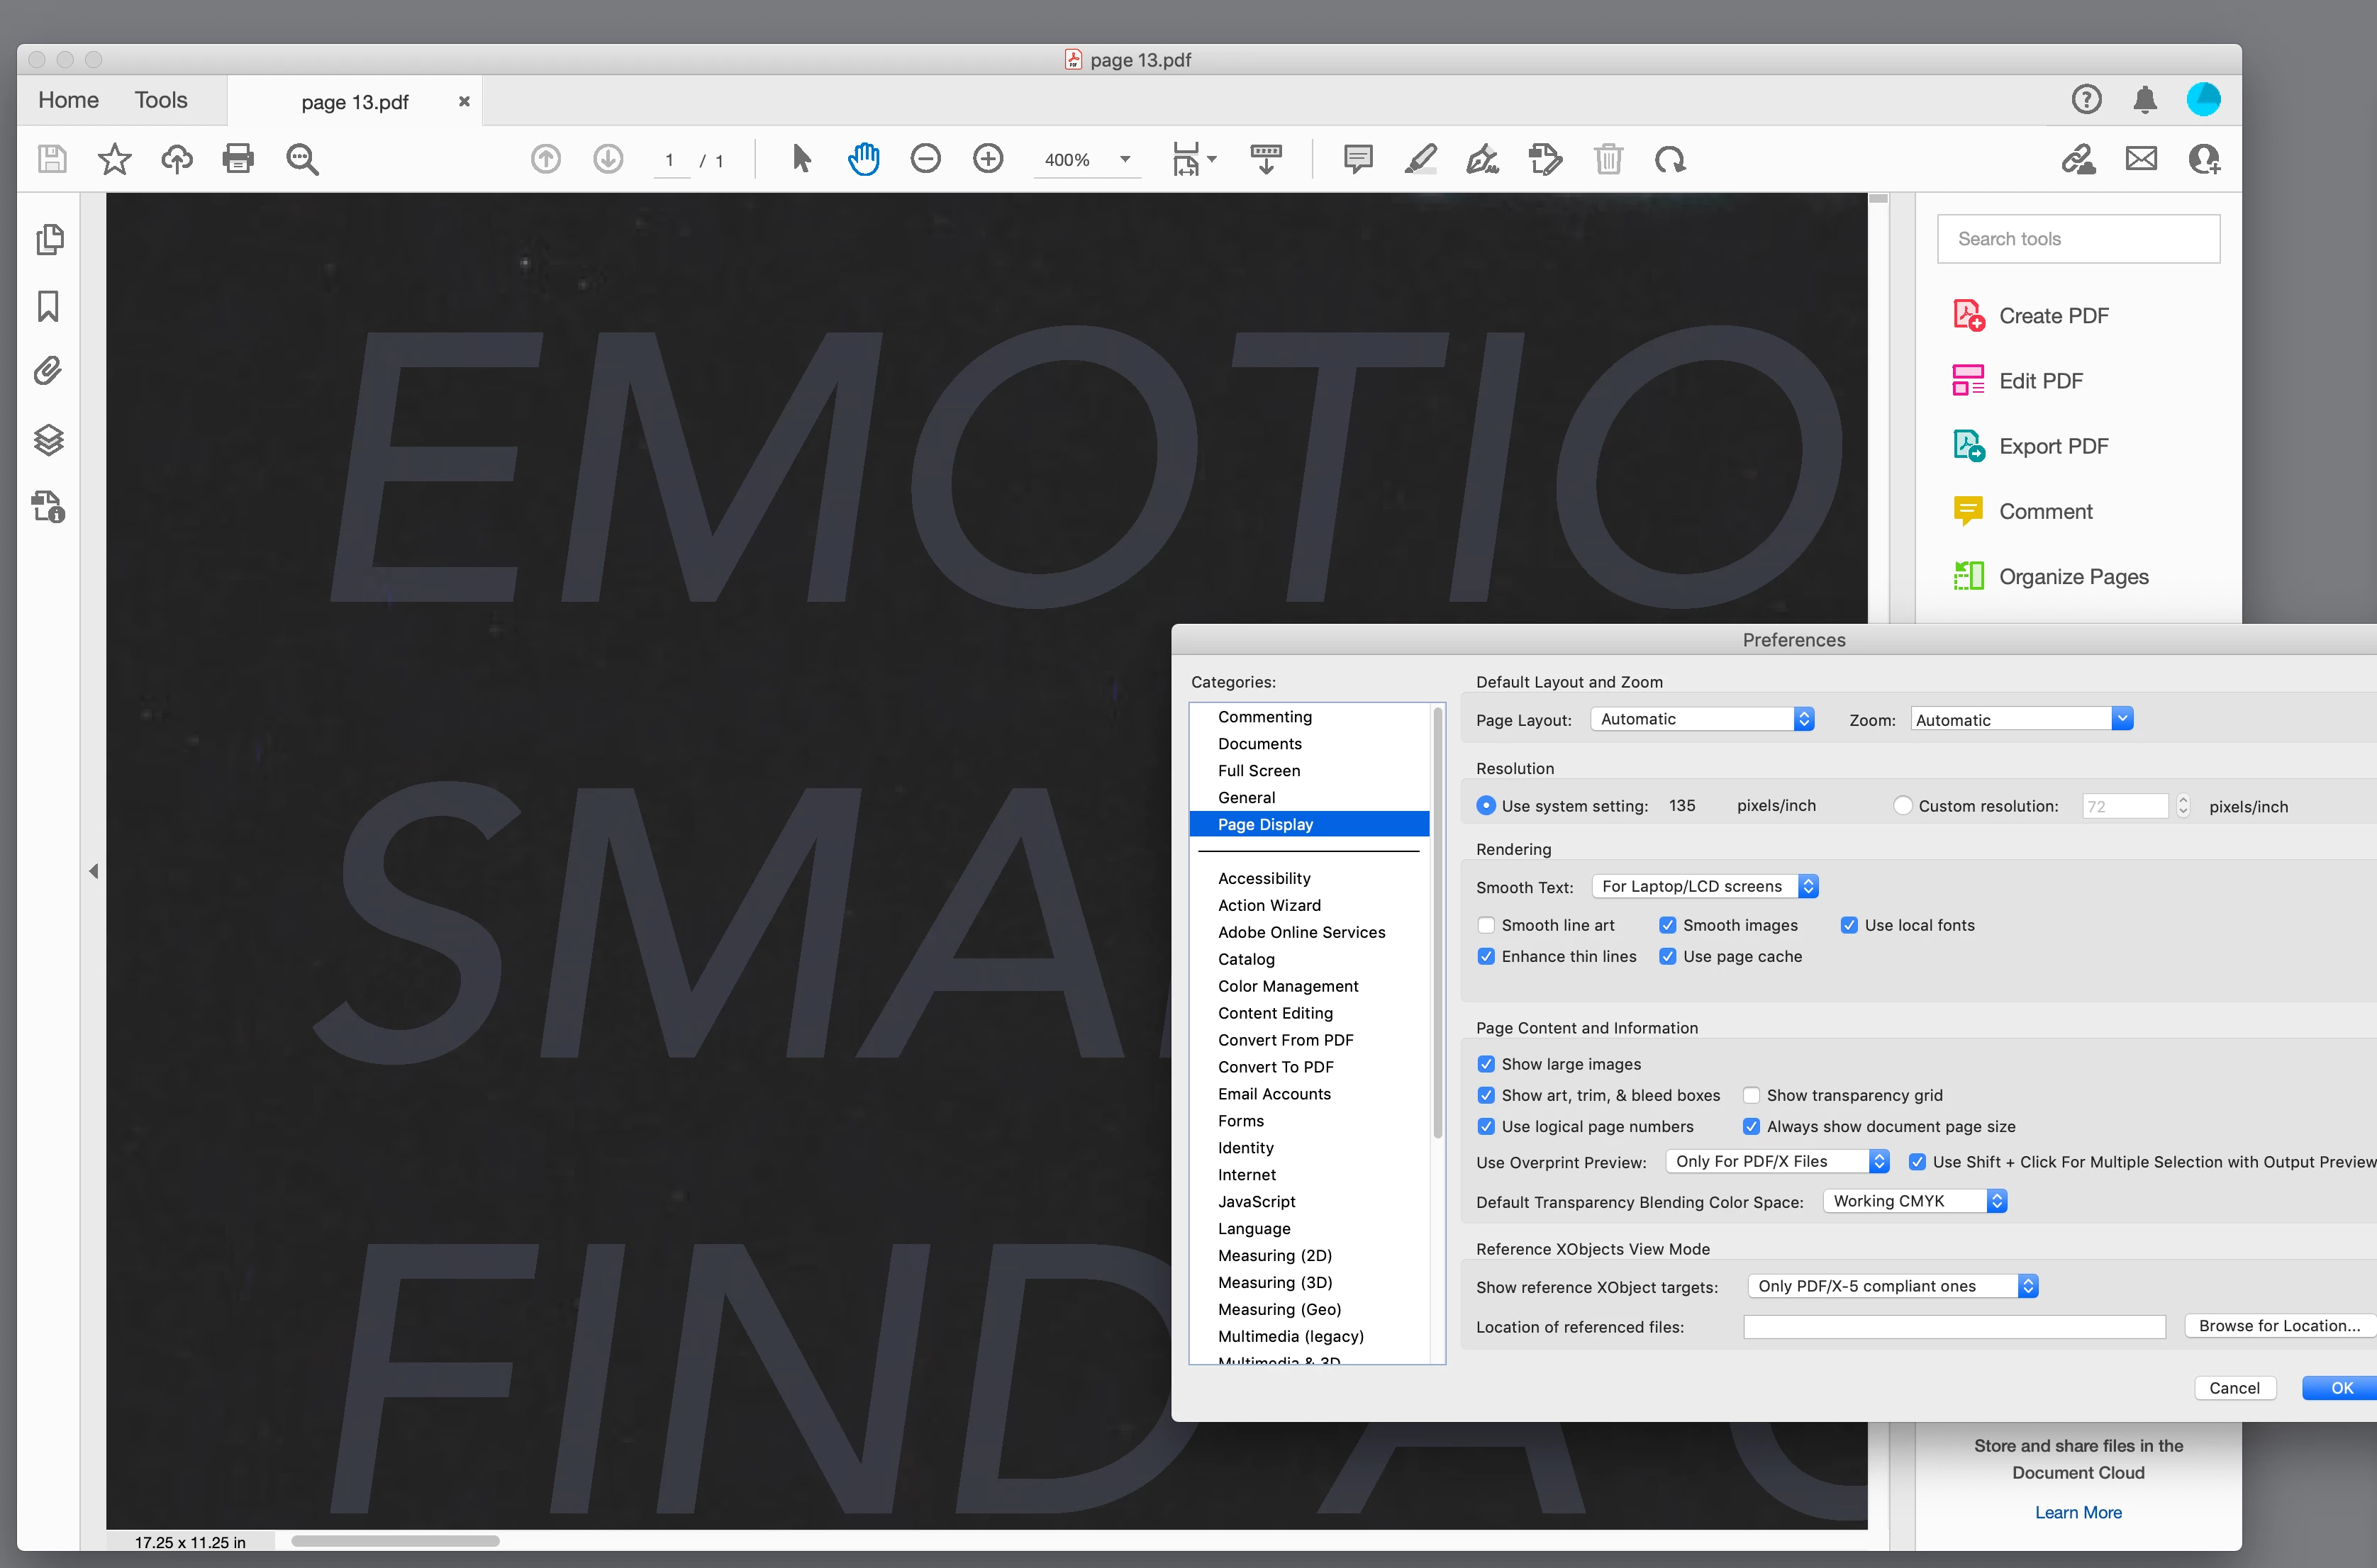Click the print file icon
The height and width of the screenshot is (1568, 2377).
tap(238, 159)
